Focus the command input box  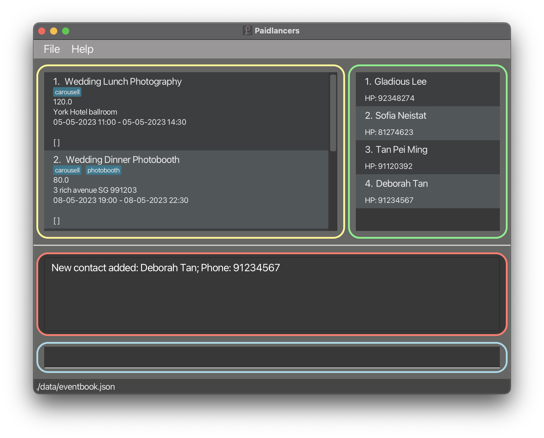click(272, 357)
